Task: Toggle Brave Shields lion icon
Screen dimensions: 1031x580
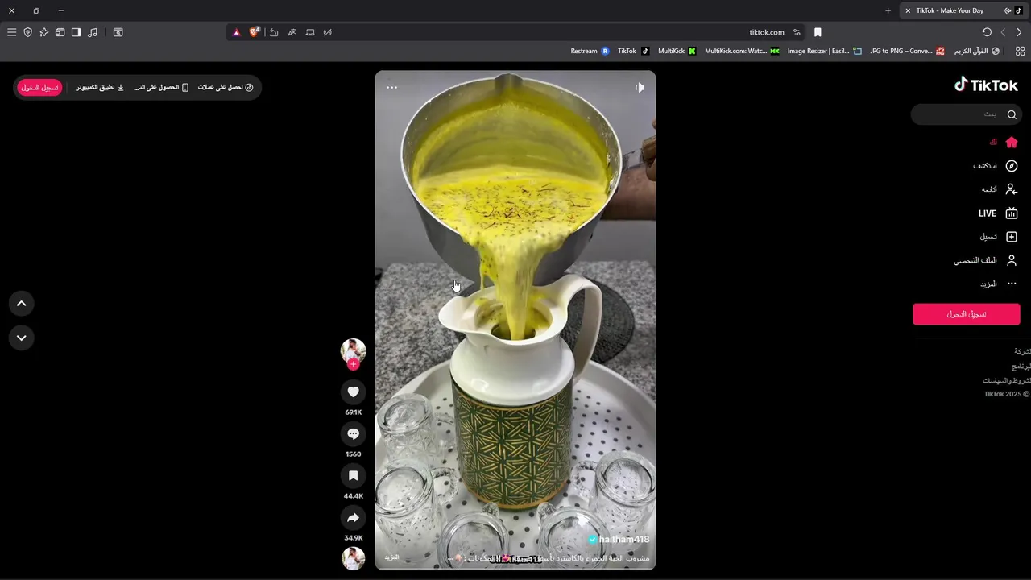Action: (x=255, y=32)
